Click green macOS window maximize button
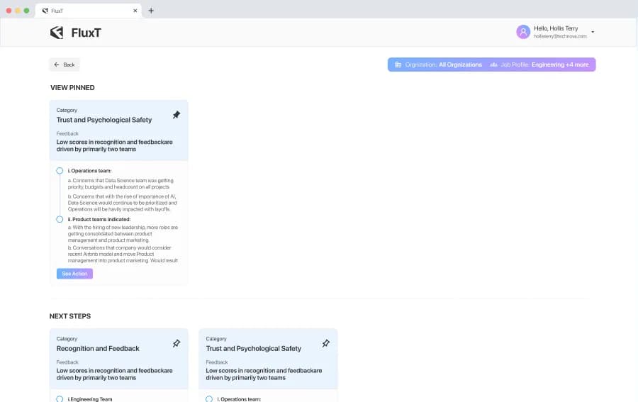The width and height of the screenshot is (638, 402). tap(26, 11)
